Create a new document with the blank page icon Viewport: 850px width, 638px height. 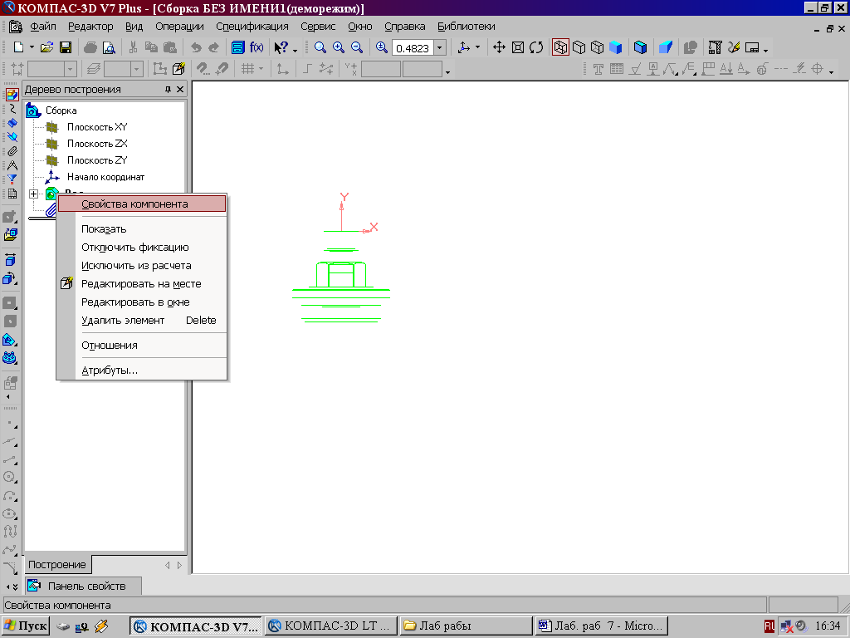tap(18, 47)
